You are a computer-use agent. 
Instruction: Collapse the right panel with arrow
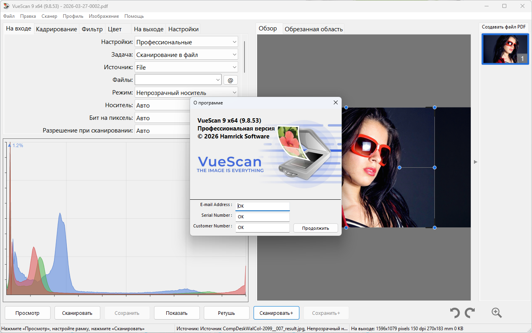[476, 162]
